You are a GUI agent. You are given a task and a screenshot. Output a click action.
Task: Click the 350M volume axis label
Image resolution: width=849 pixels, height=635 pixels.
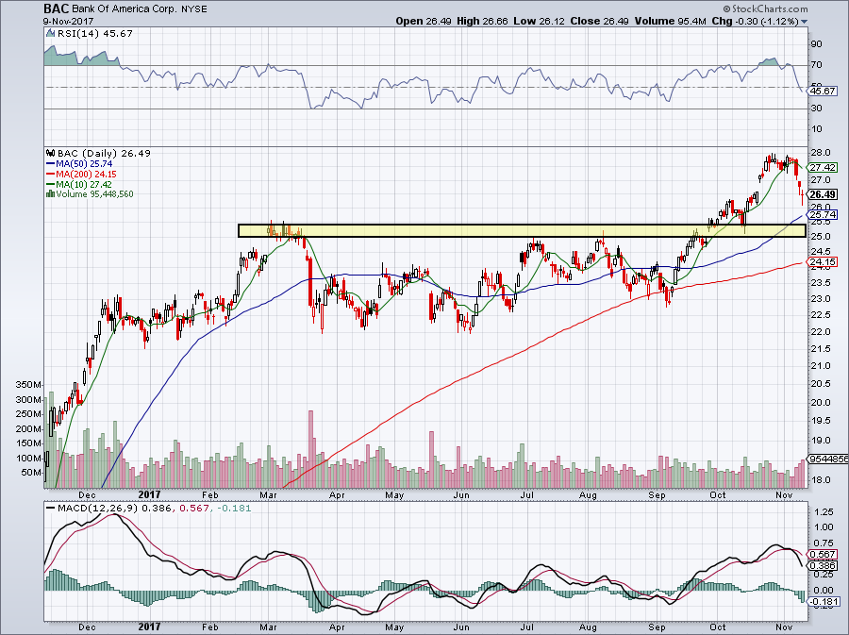coord(29,385)
